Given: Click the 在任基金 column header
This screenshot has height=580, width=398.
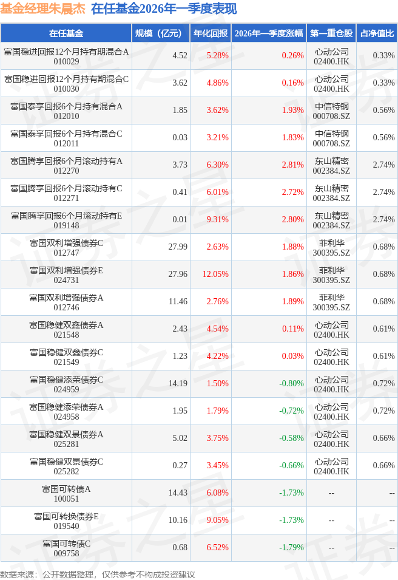Looking at the screenshot, I should (x=66, y=33).
